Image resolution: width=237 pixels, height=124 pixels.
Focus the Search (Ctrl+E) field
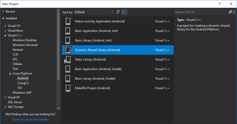pyautogui.click(x=201, y=12)
